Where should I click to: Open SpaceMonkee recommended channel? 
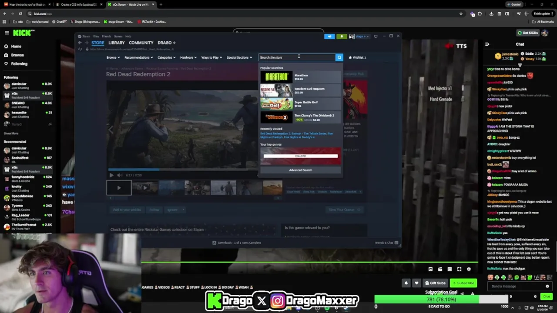27,198
